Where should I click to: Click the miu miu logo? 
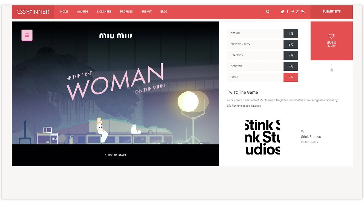115,36
